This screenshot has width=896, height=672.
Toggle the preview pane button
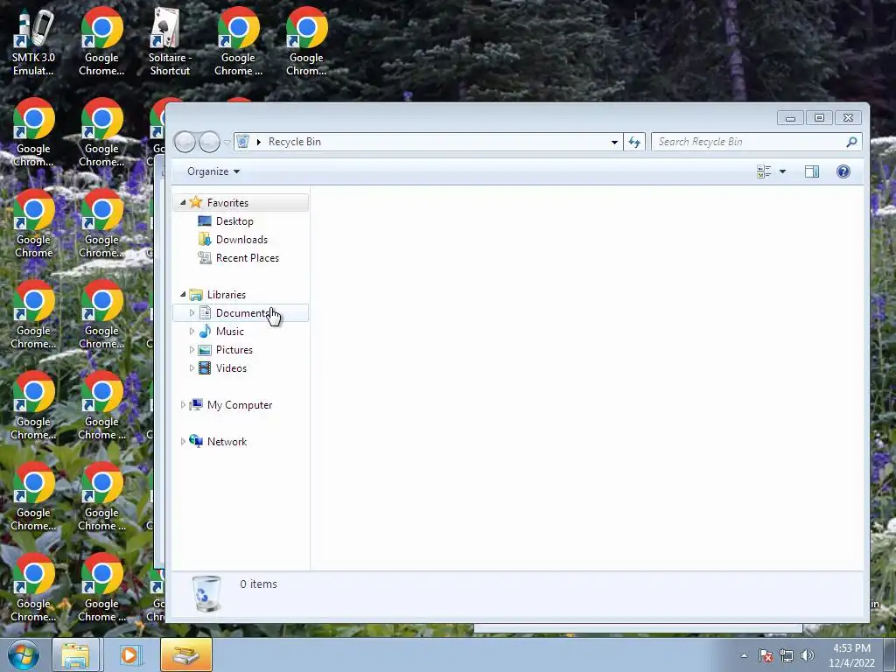point(811,171)
